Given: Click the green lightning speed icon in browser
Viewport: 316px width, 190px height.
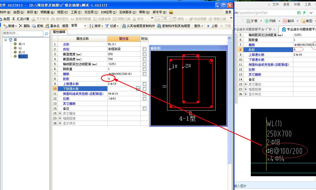Looking at the screenshot, I should point(304,13).
